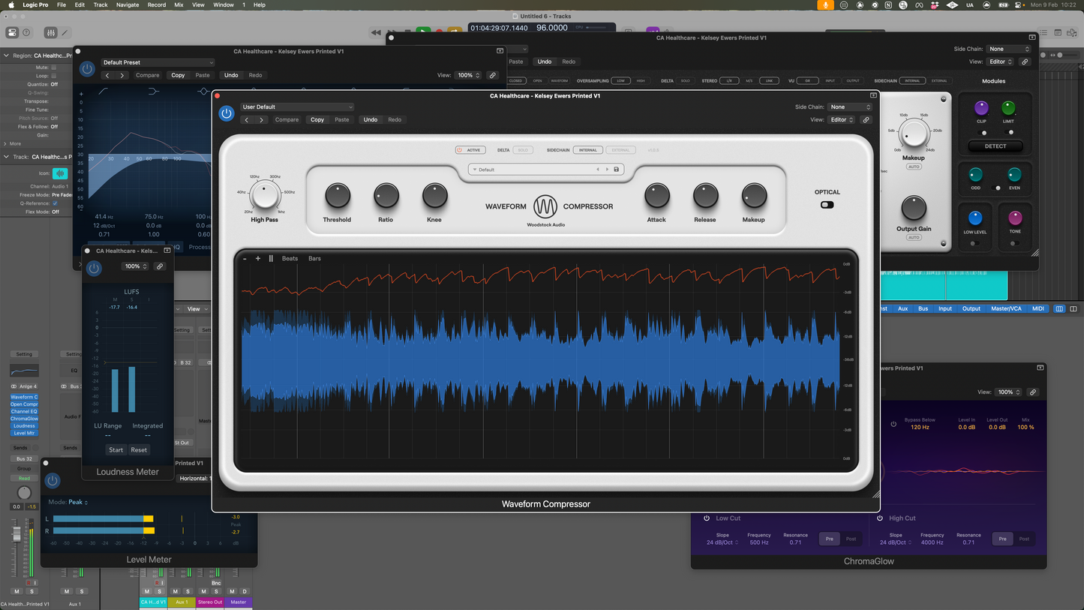The width and height of the screenshot is (1084, 610).
Task: Click the save preset disk icon
Action: point(616,169)
